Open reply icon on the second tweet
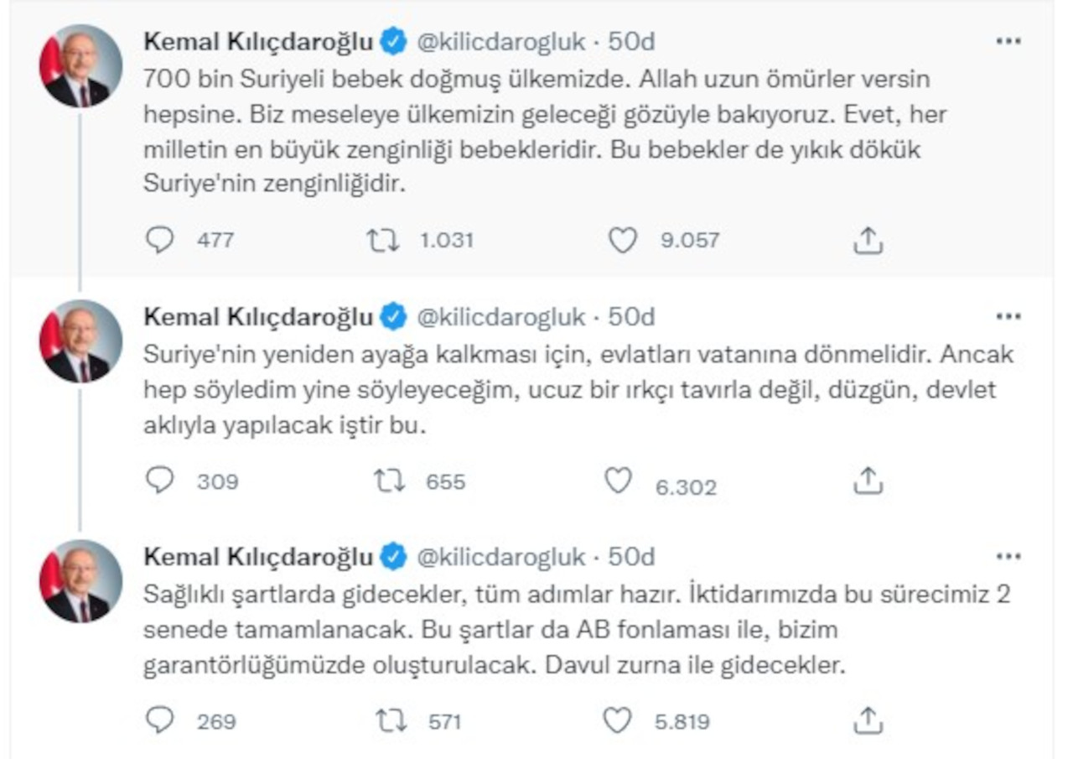The width and height of the screenshot is (1073, 759). 158,481
